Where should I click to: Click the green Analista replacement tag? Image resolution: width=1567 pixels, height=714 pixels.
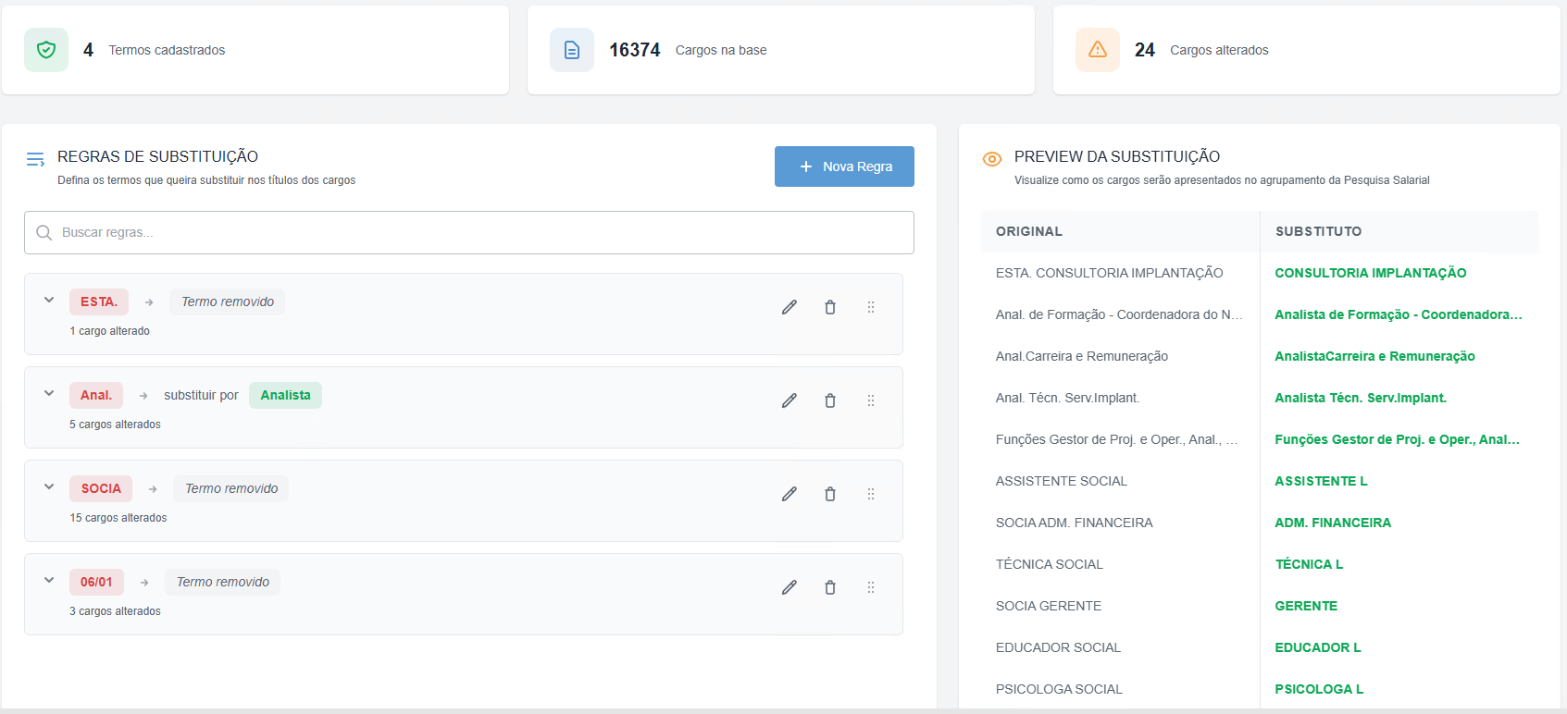coord(285,395)
